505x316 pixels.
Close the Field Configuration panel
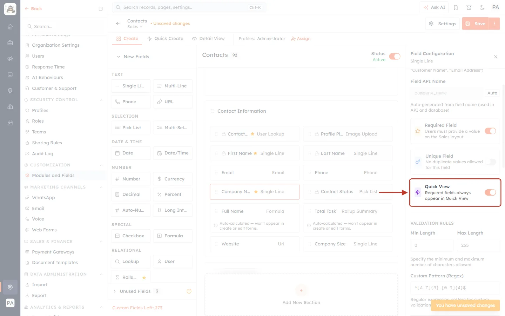(496, 57)
